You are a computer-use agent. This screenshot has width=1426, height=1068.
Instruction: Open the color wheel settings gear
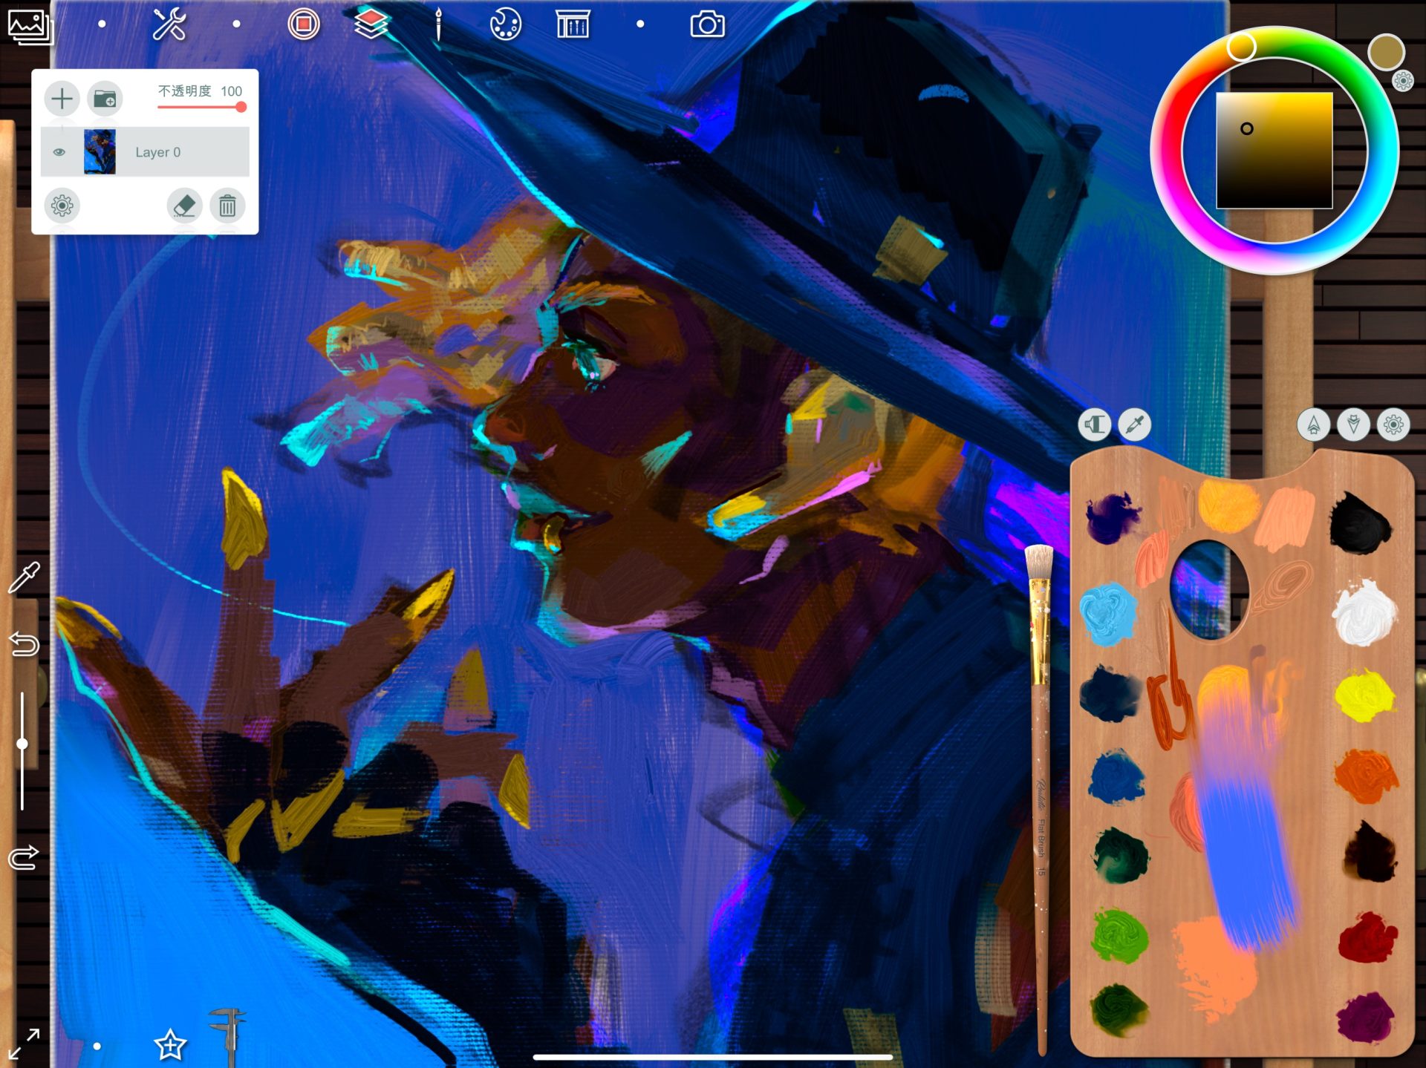coord(1402,80)
